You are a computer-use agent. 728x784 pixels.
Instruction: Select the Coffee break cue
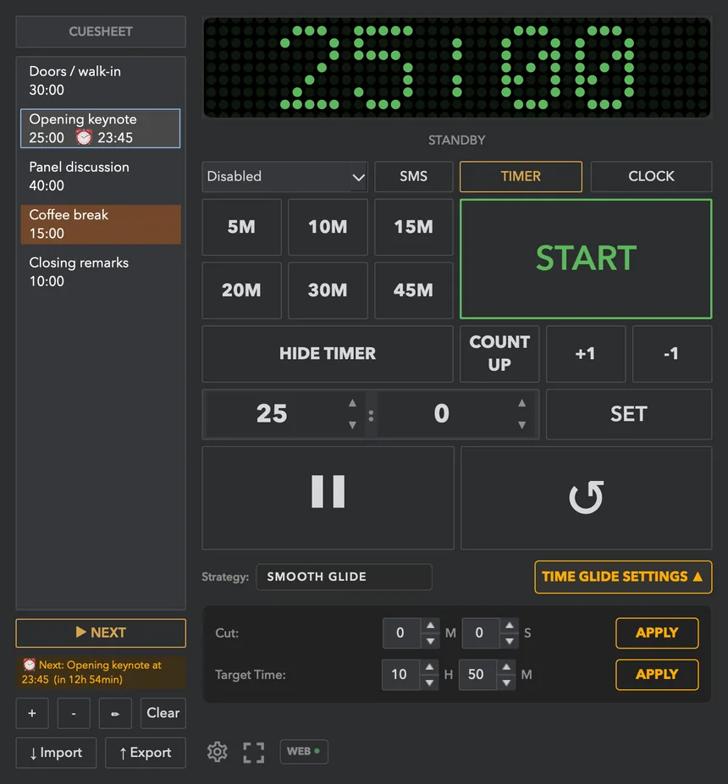(101, 224)
